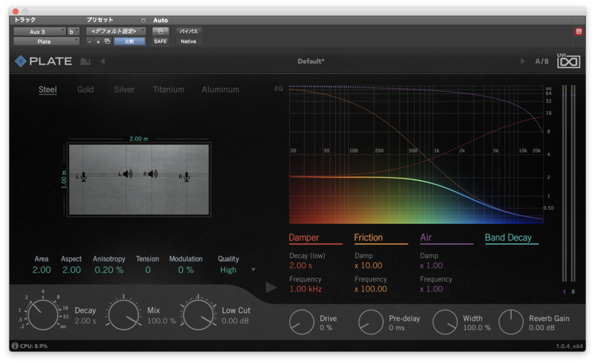Click the plate height label 1.00 m
Image resolution: width=595 pixels, height=363 pixels.
point(64,179)
